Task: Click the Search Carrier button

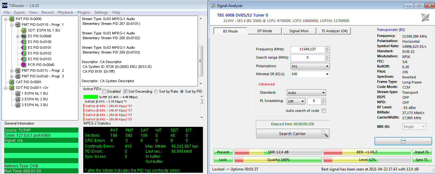Action: coord(293,134)
